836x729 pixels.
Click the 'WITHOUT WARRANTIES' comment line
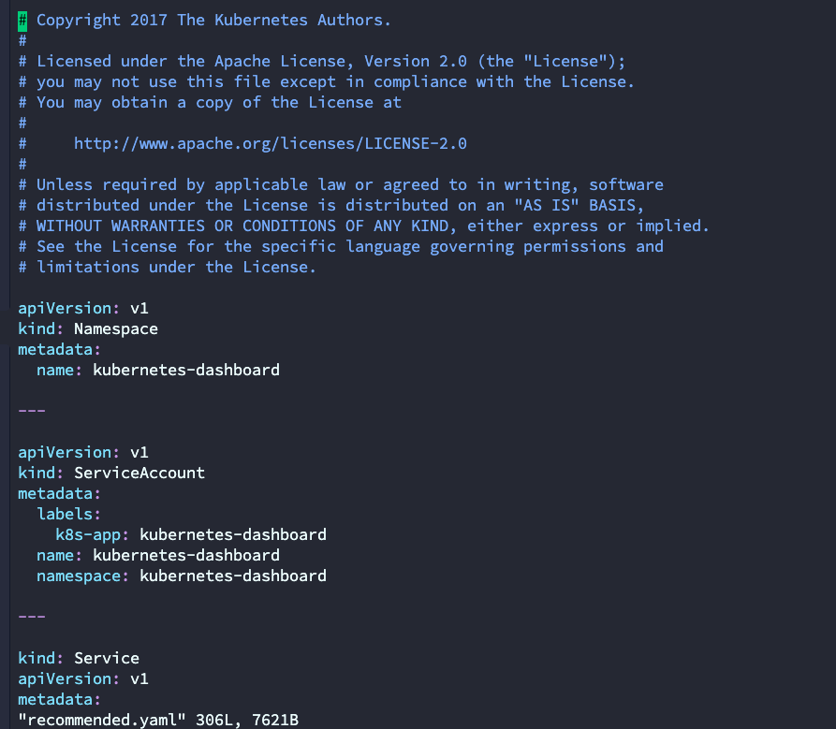(364, 226)
